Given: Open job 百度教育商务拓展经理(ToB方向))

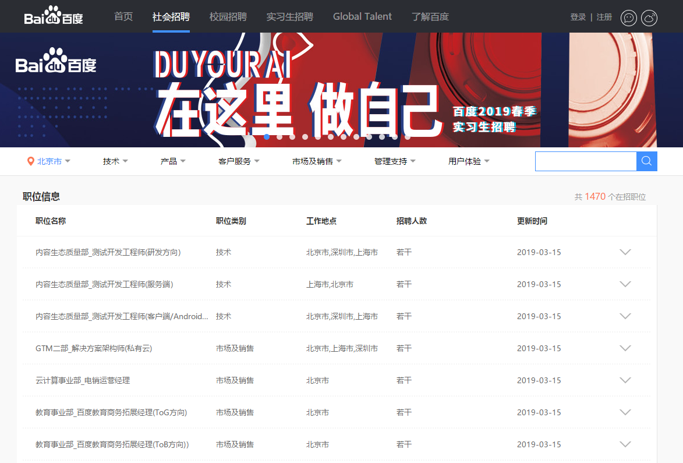Looking at the screenshot, I should pyautogui.click(x=112, y=444).
